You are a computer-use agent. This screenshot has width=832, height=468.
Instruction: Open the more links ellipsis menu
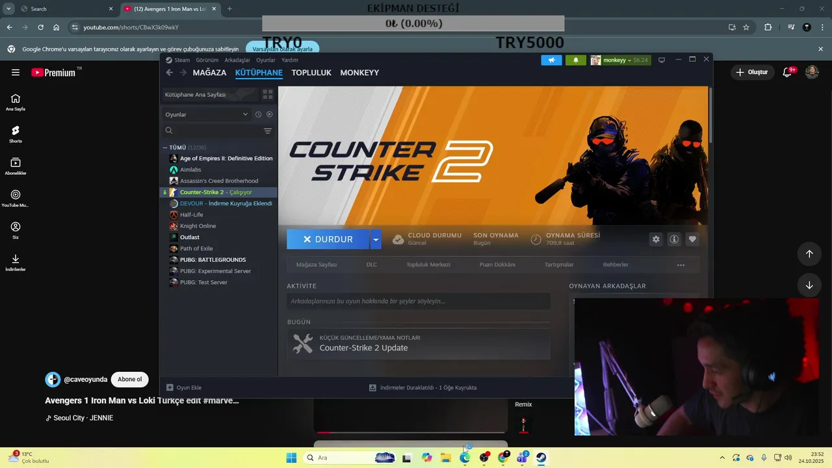(681, 265)
